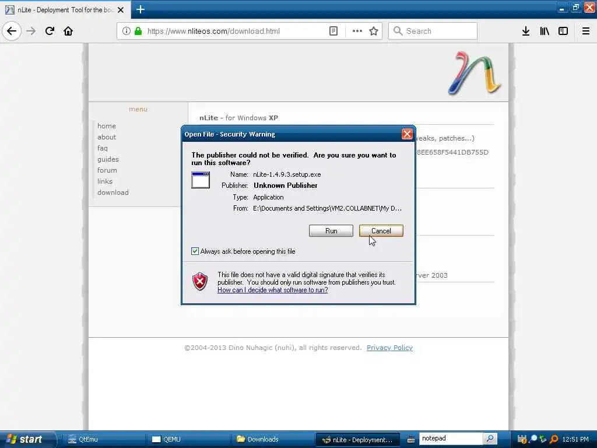Click the Unknown Publisher text

pyautogui.click(x=286, y=185)
